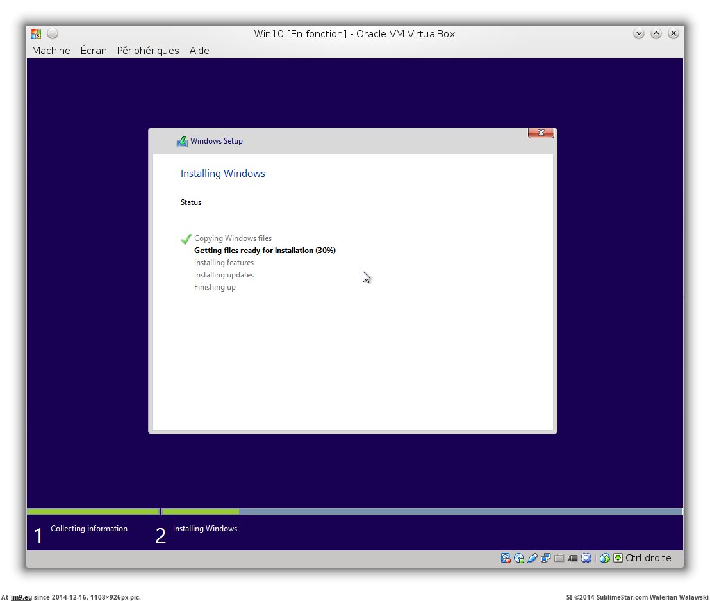Viewport: 710px width, 601px height.
Task: Click the green arrow keyboard capture icon
Action: click(x=618, y=558)
